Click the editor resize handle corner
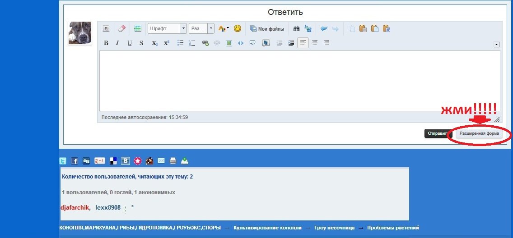 [497, 119]
